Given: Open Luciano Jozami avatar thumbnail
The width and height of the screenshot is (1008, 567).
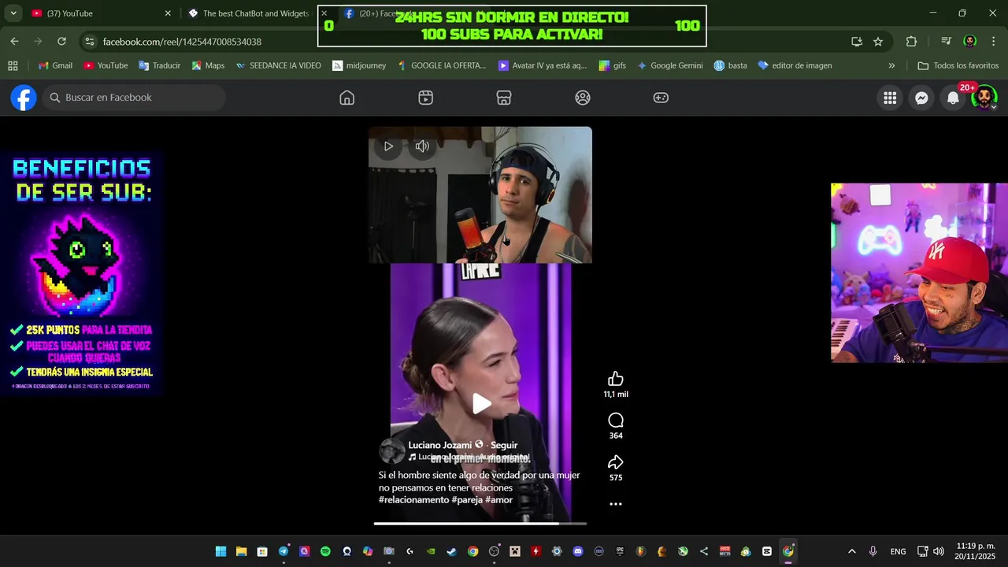Looking at the screenshot, I should click(391, 450).
